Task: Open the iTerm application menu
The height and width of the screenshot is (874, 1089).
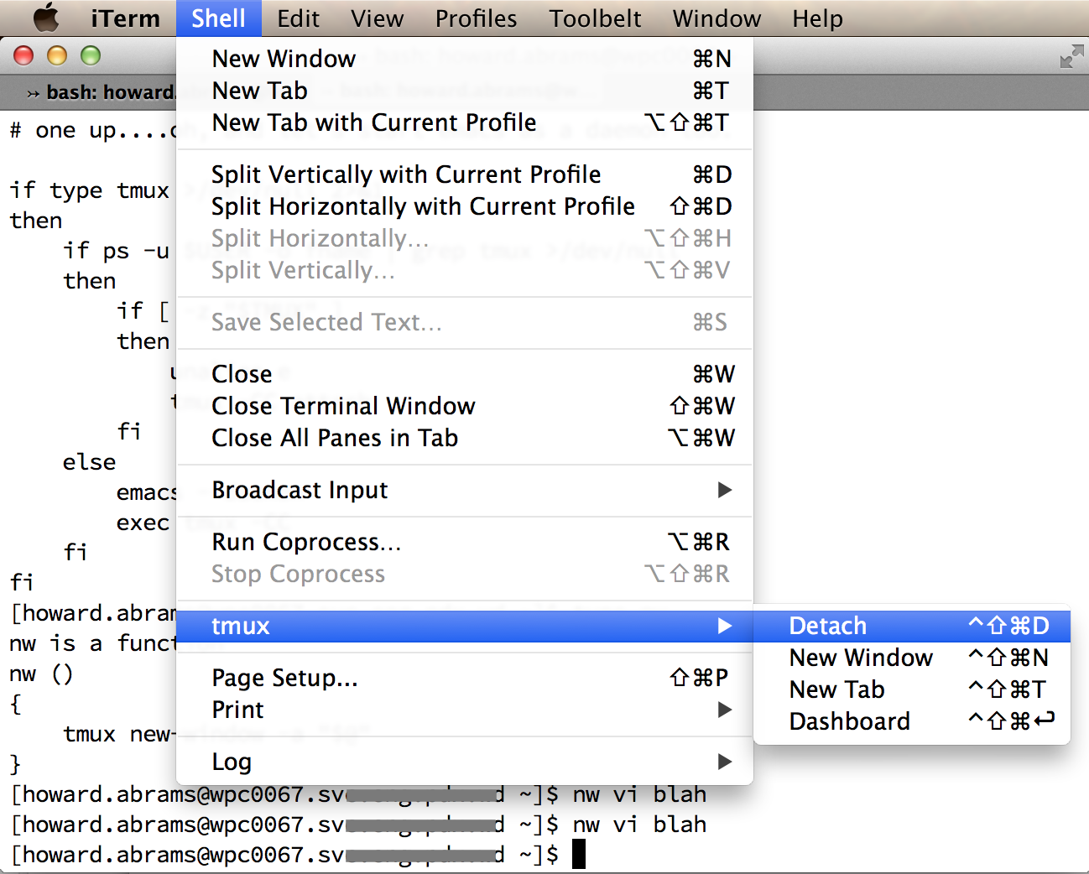Action: pyautogui.click(x=125, y=18)
